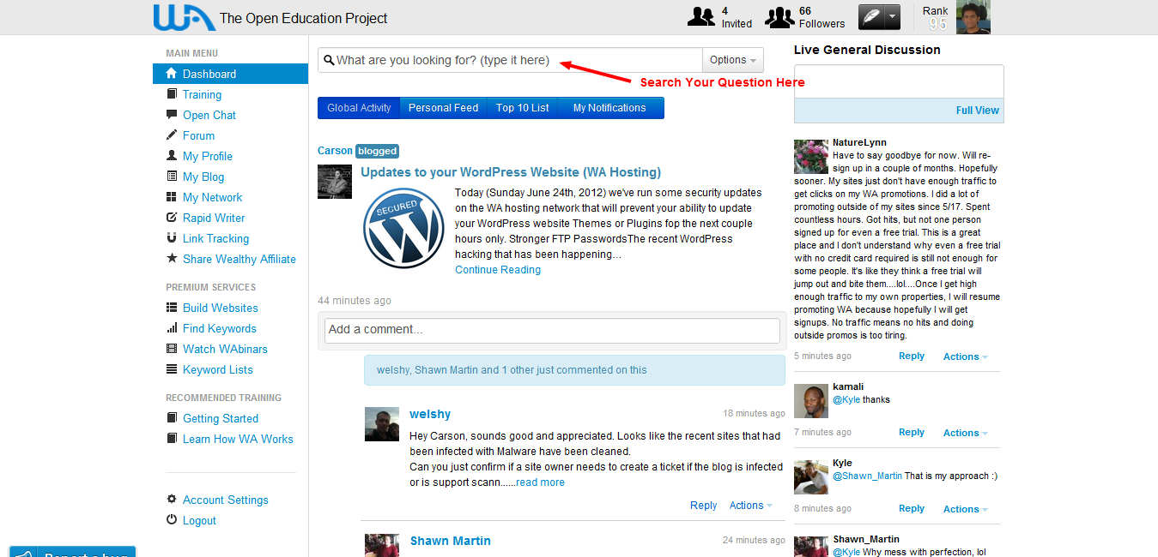Image resolution: width=1158 pixels, height=557 pixels.
Task: Open the Continue Reading link
Action: (x=498, y=270)
